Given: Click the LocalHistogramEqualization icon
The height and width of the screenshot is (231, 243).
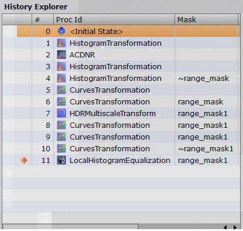Looking at the screenshot, I should tap(61, 160).
